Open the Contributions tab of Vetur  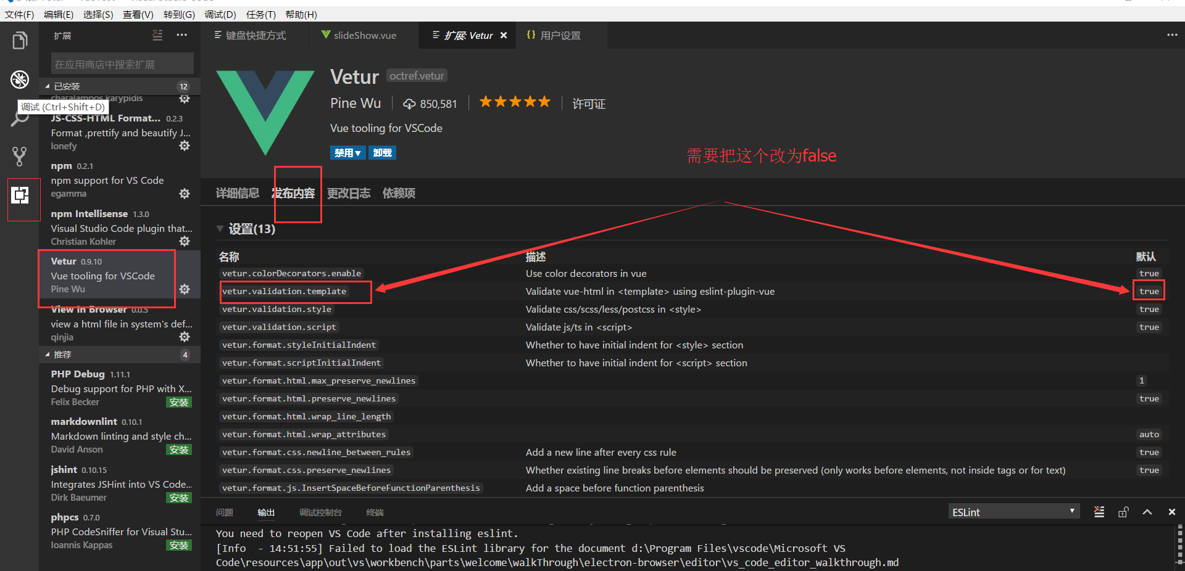(294, 193)
